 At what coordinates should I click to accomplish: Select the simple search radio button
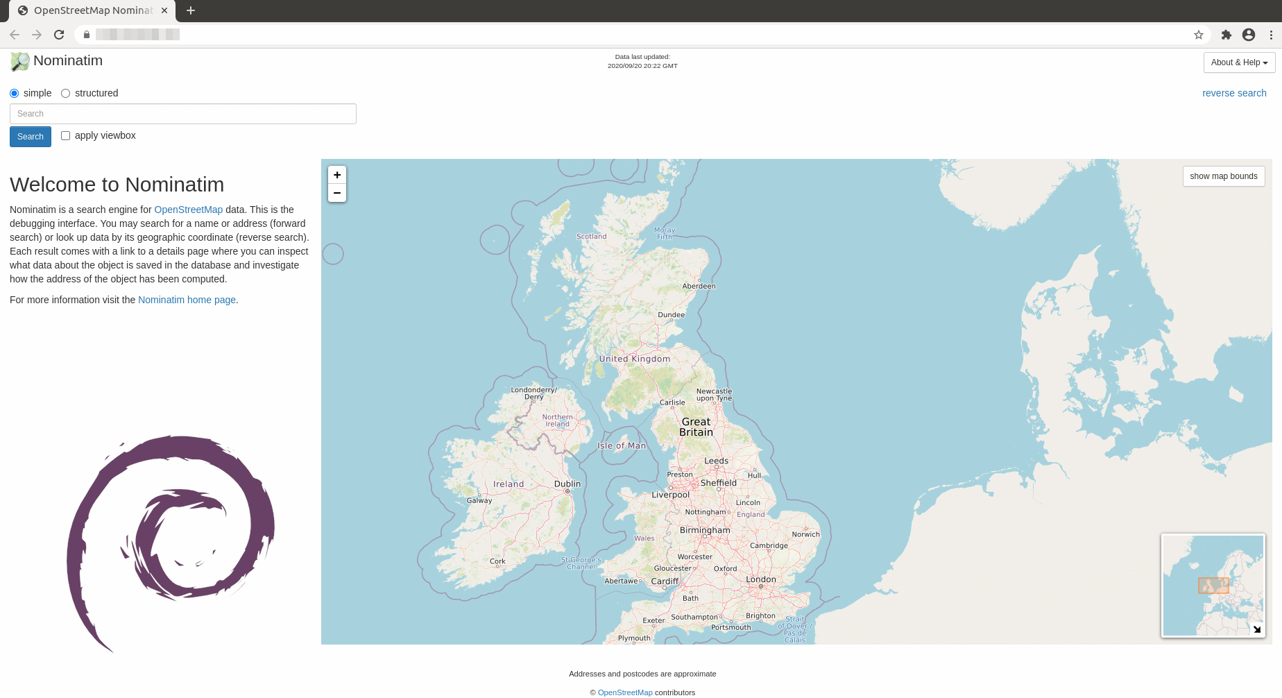coord(15,93)
